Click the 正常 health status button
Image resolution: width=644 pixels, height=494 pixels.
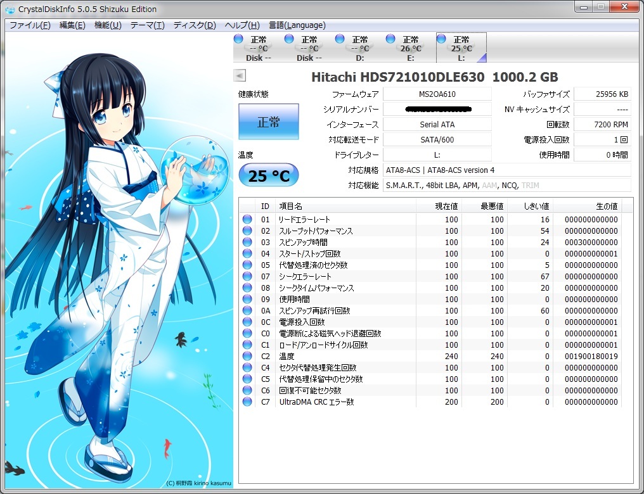[268, 122]
